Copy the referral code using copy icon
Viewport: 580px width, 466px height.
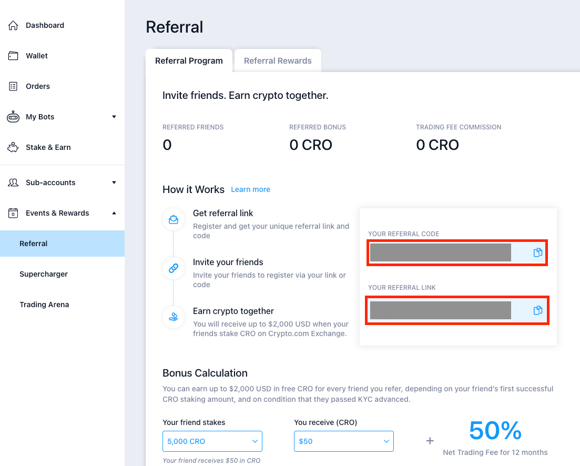point(537,252)
